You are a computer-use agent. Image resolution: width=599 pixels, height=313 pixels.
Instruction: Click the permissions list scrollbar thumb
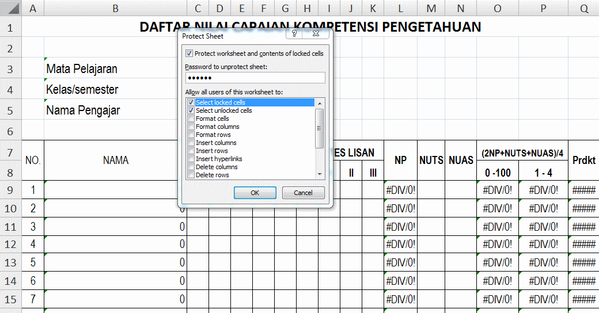click(320, 128)
